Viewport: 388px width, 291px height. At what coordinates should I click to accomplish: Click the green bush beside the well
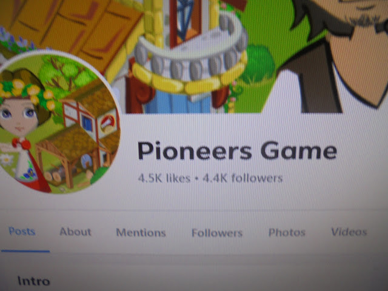[259, 64]
